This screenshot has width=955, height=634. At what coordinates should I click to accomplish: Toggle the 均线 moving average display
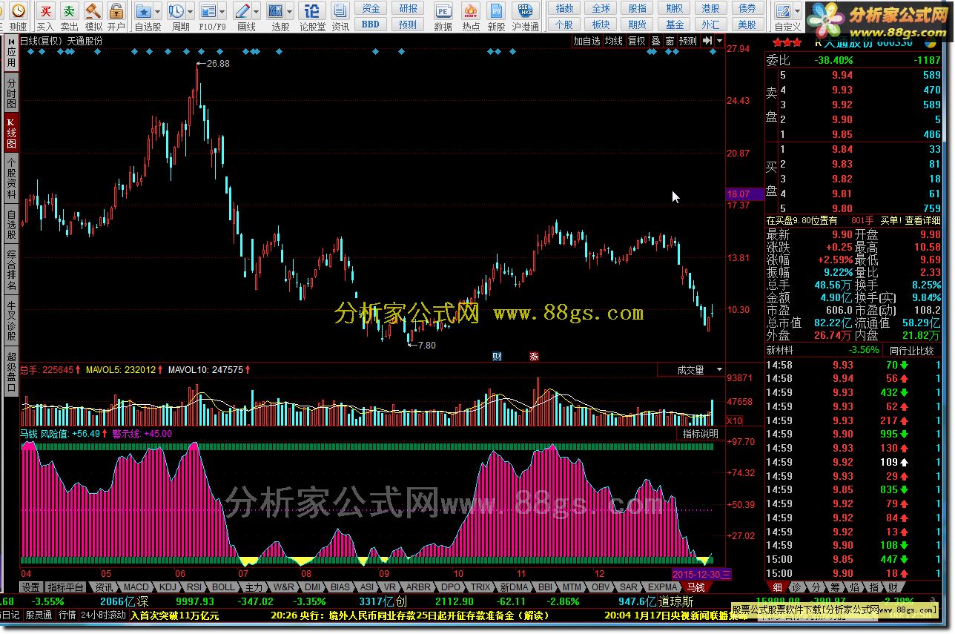coord(613,41)
